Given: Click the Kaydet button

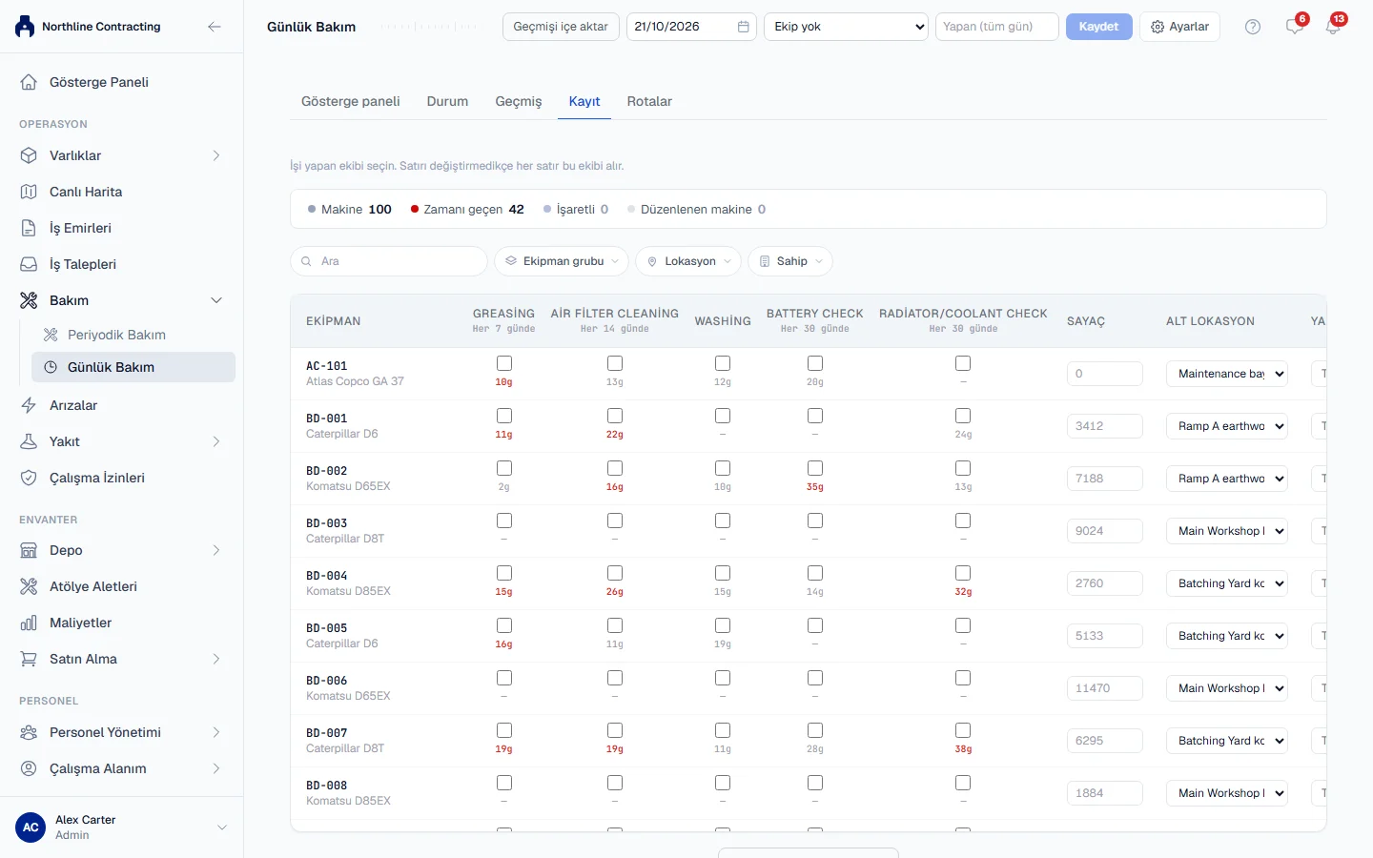Looking at the screenshot, I should (x=1098, y=27).
